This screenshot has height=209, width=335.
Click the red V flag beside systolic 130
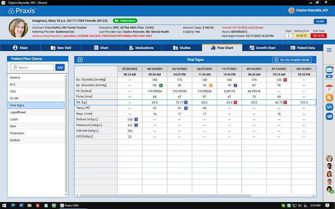tap(285, 80)
